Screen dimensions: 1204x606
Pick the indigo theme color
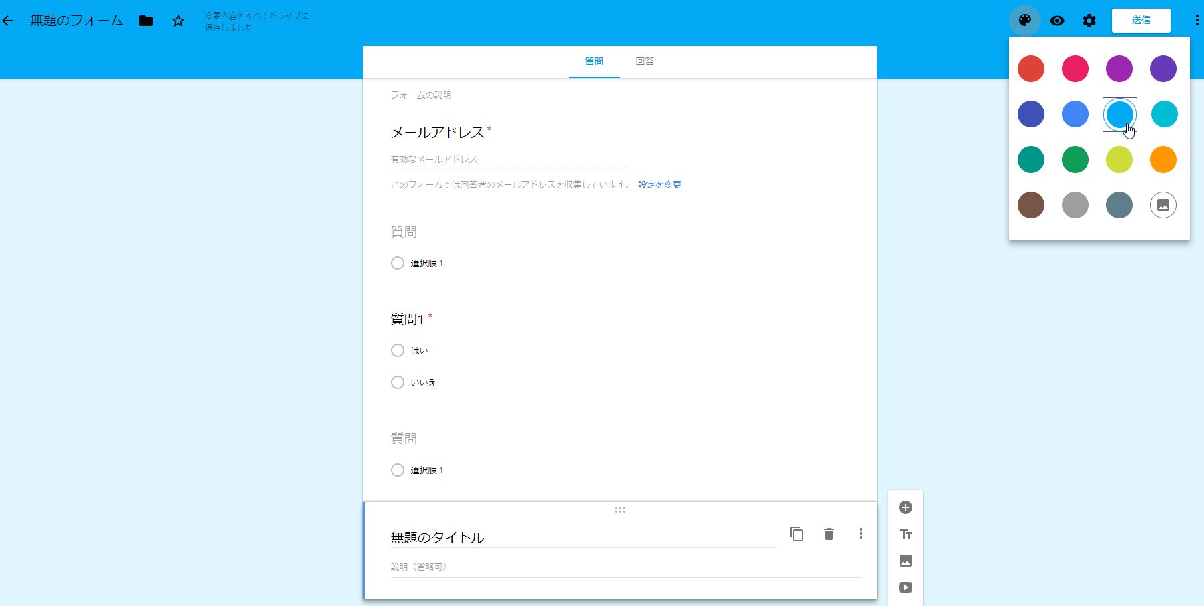tap(1031, 114)
